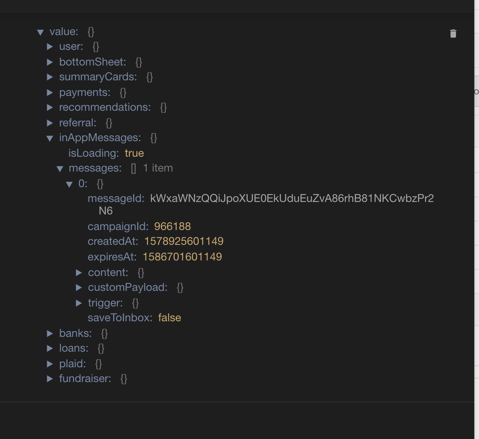This screenshot has width=479, height=439.
Task: Expand the trigger node arrow
Action: click(79, 303)
